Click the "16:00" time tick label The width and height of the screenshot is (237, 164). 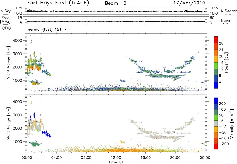[x=145, y=158]
